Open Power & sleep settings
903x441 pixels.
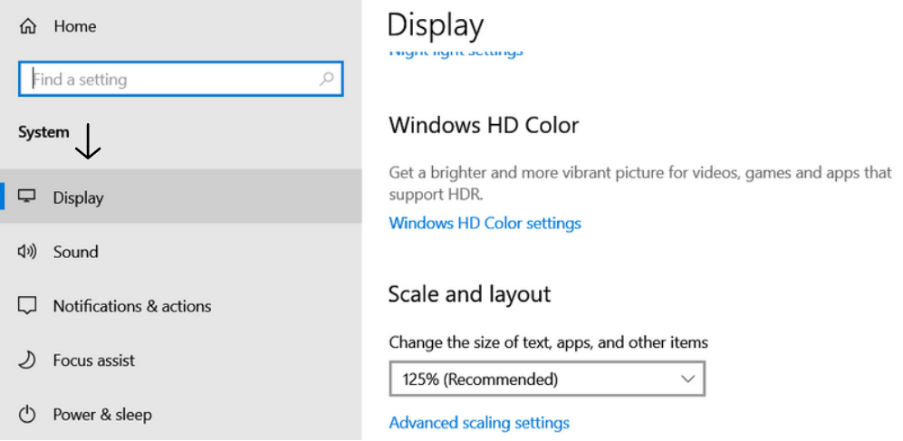[x=102, y=415]
